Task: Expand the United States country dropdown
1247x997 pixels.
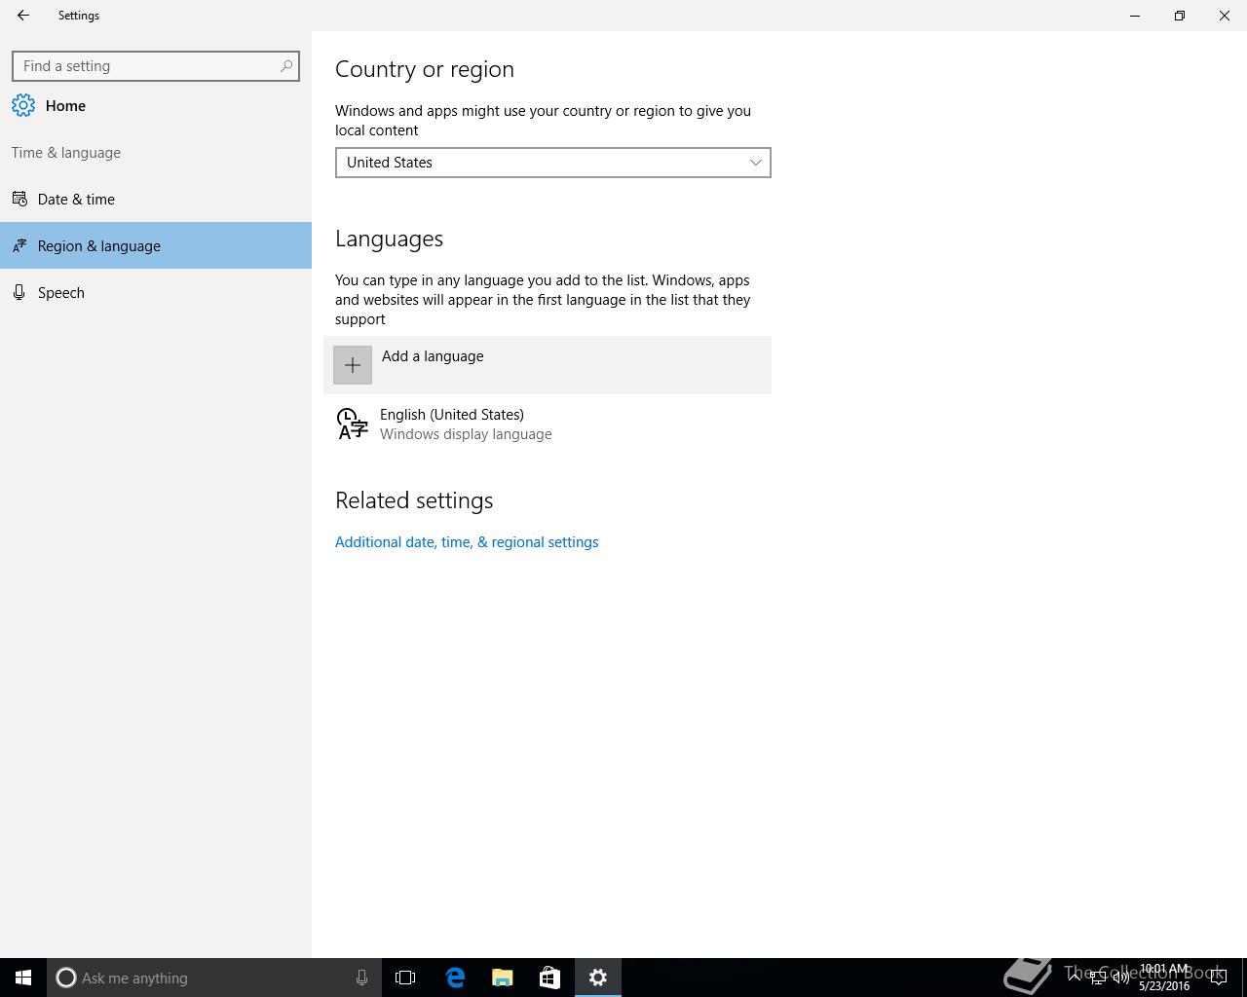Action: (x=553, y=163)
